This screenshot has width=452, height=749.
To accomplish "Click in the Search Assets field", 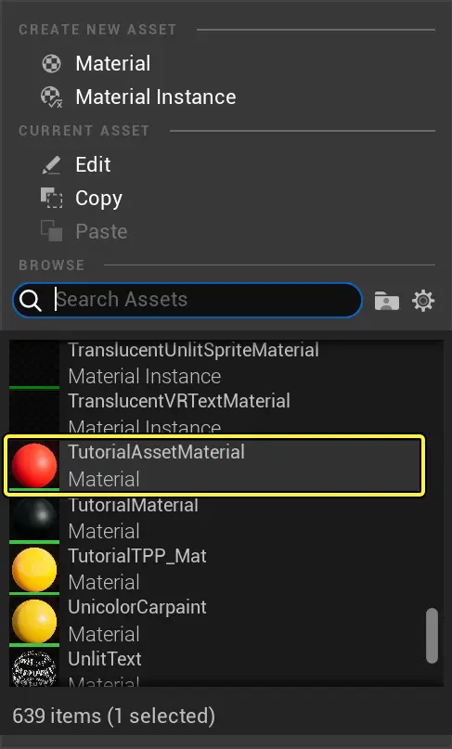I will click(x=187, y=300).
